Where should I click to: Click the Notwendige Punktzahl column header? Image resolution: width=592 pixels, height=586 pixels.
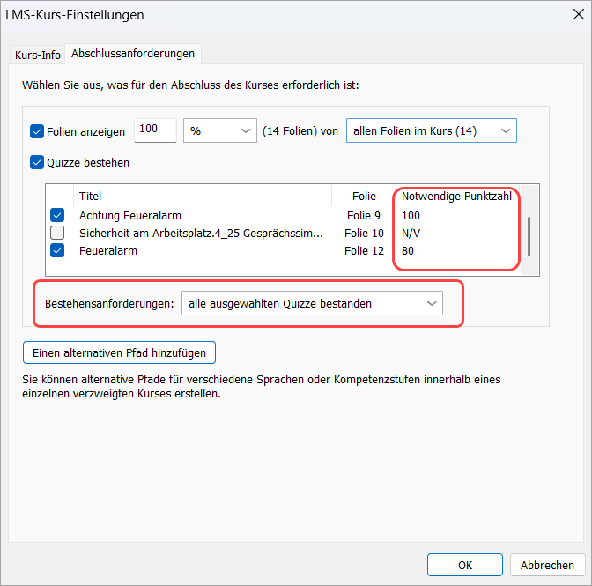point(455,197)
